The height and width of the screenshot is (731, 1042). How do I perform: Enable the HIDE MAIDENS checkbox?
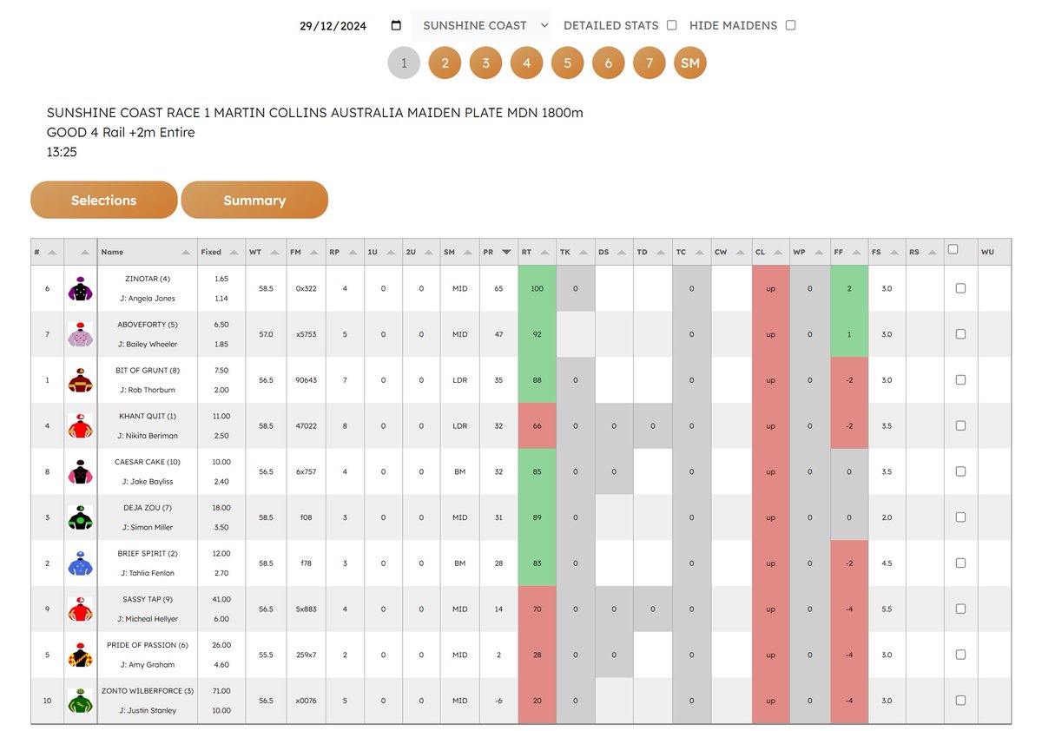[x=790, y=25]
